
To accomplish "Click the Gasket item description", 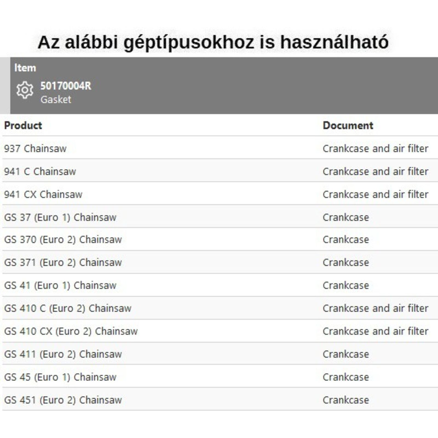I will point(56,99).
